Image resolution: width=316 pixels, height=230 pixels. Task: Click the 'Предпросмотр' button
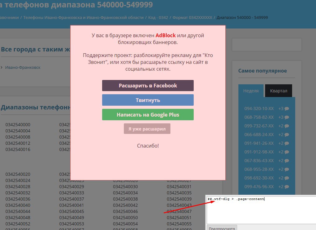tap(222, 228)
